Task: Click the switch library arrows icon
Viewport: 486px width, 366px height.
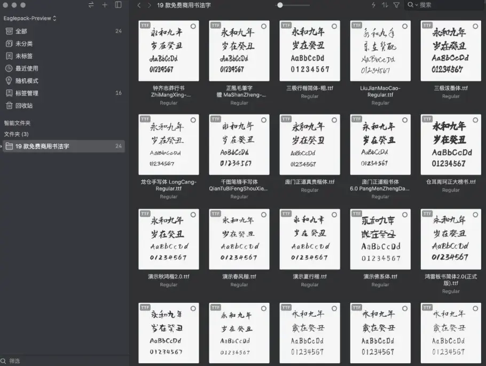Action: click(91, 5)
